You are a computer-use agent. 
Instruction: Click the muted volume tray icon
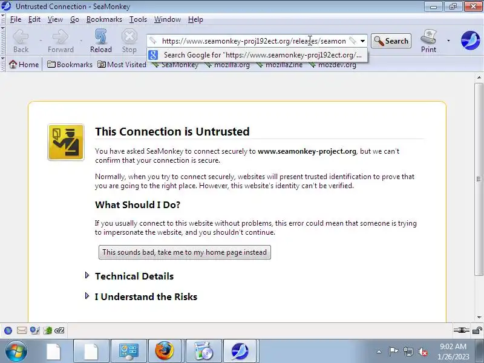point(422,352)
